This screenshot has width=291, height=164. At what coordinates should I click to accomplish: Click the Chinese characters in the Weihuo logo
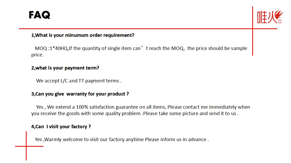pos(266,18)
